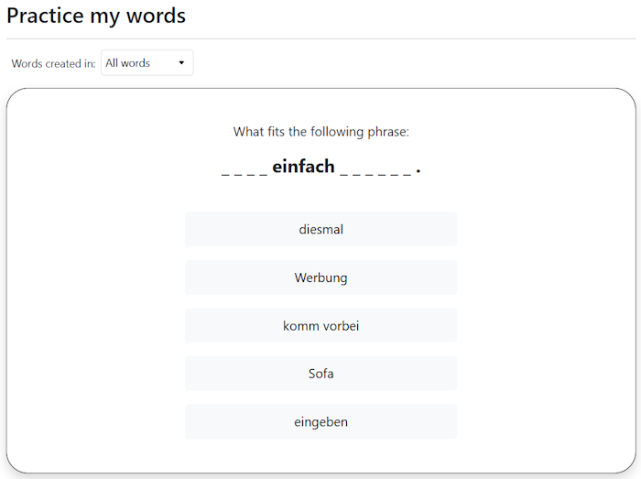Click the period ending the phrase

[418, 170]
